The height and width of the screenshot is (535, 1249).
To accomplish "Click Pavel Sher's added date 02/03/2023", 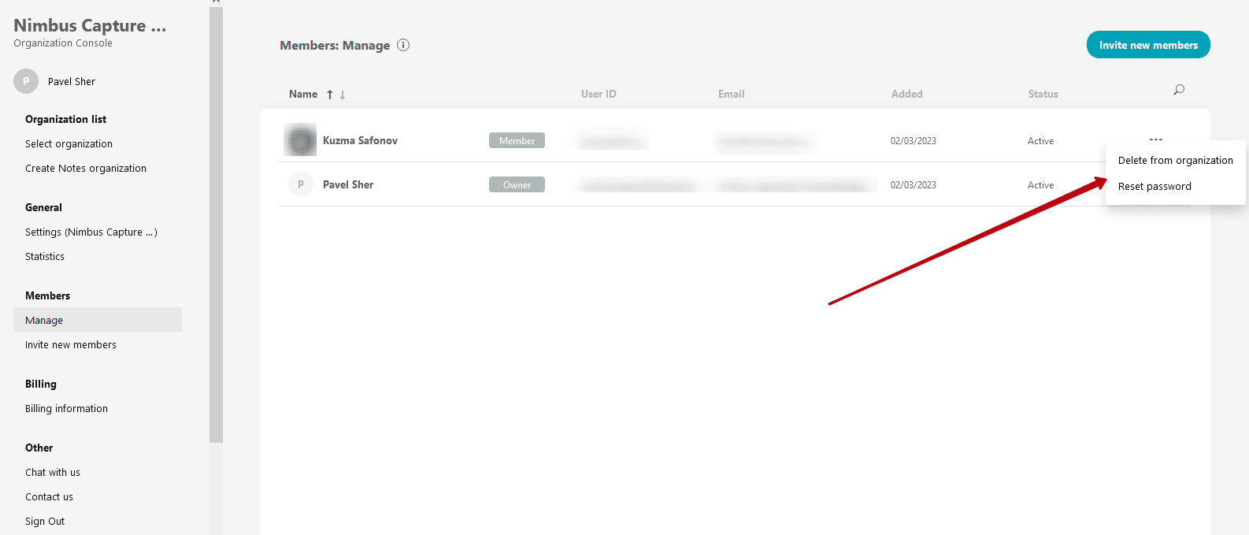I will click(x=914, y=185).
